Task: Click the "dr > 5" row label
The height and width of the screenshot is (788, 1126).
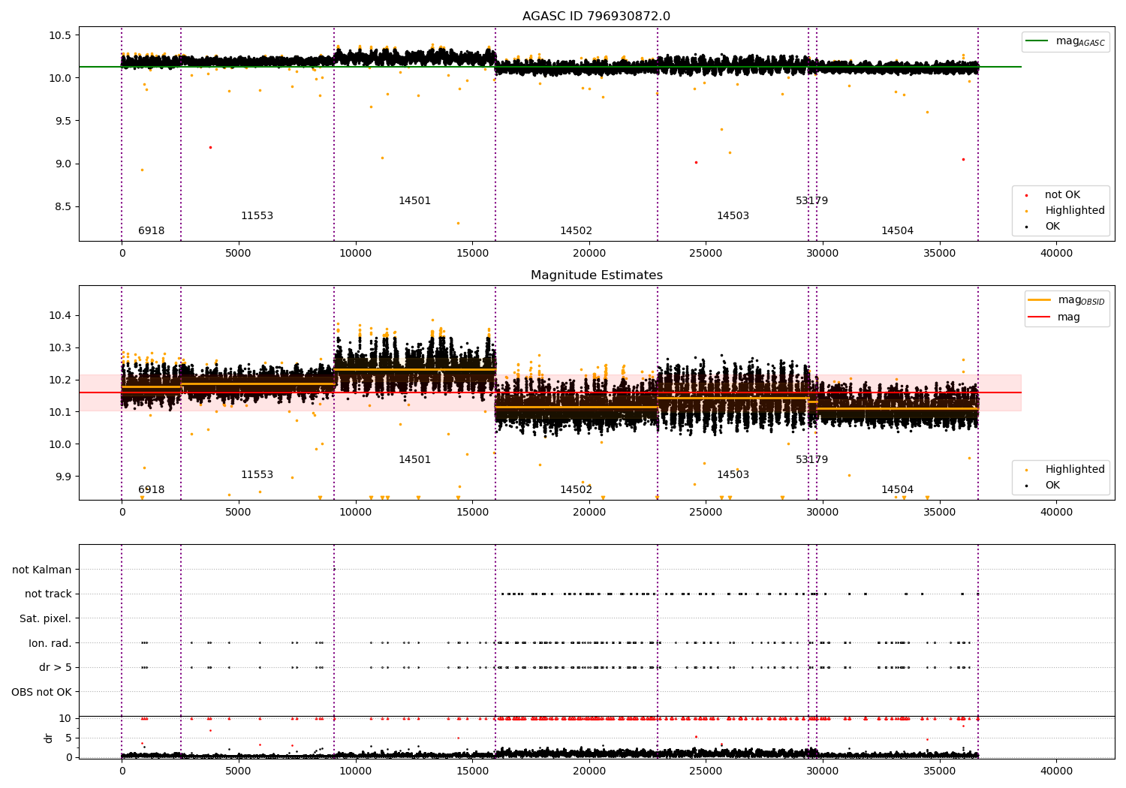Action: click(x=56, y=668)
